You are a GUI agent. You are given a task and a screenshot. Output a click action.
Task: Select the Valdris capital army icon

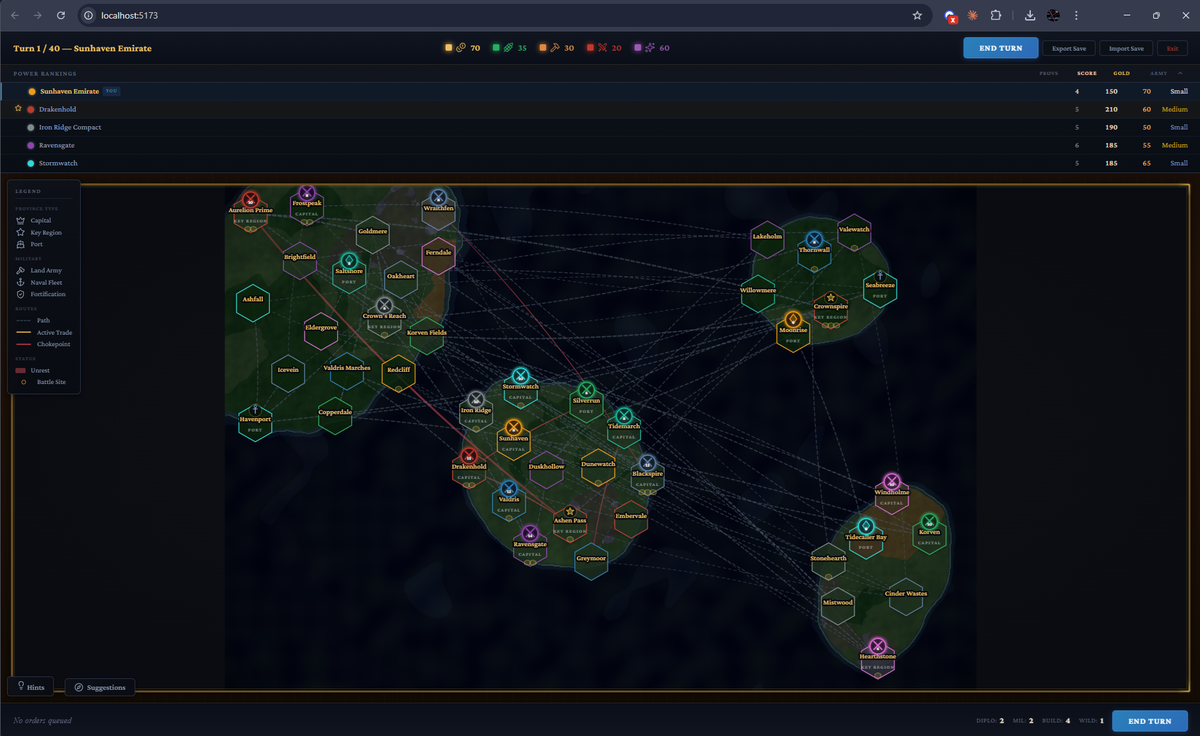[509, 489]
